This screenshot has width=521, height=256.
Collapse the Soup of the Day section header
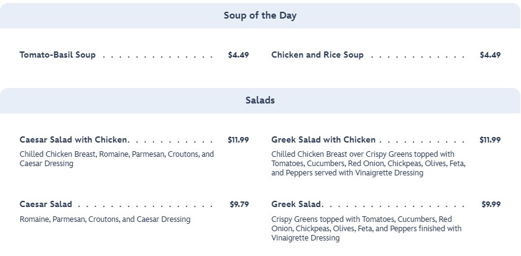[260, 15]
